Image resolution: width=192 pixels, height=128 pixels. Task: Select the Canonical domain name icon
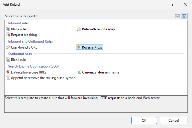point(79,72)
